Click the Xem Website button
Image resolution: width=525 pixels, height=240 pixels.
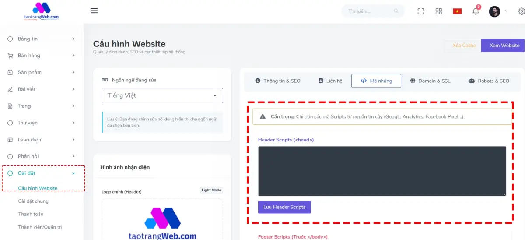503,46
